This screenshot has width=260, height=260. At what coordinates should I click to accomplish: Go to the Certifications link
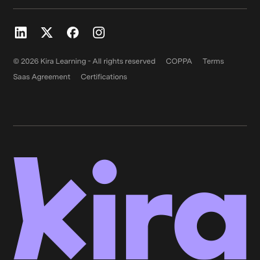tap(104, 77)
